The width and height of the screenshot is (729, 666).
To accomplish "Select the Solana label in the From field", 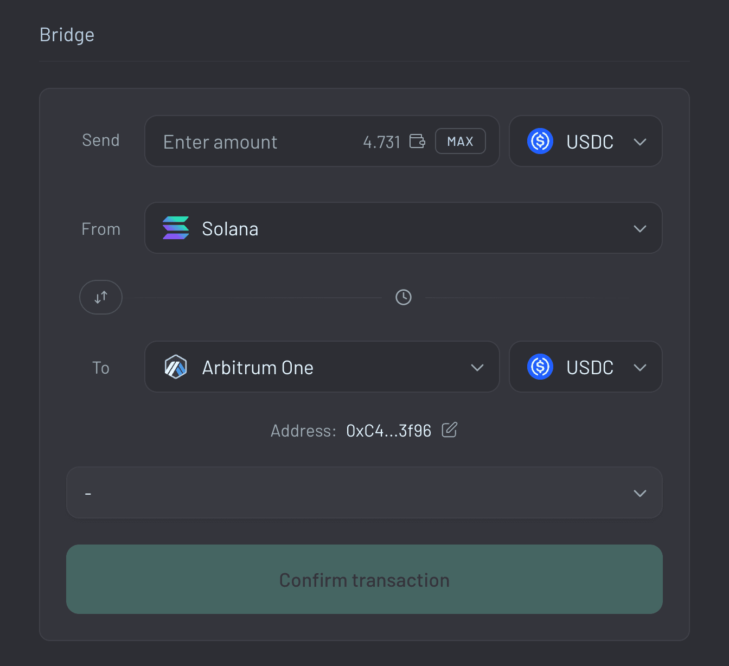I will (231, 228).
